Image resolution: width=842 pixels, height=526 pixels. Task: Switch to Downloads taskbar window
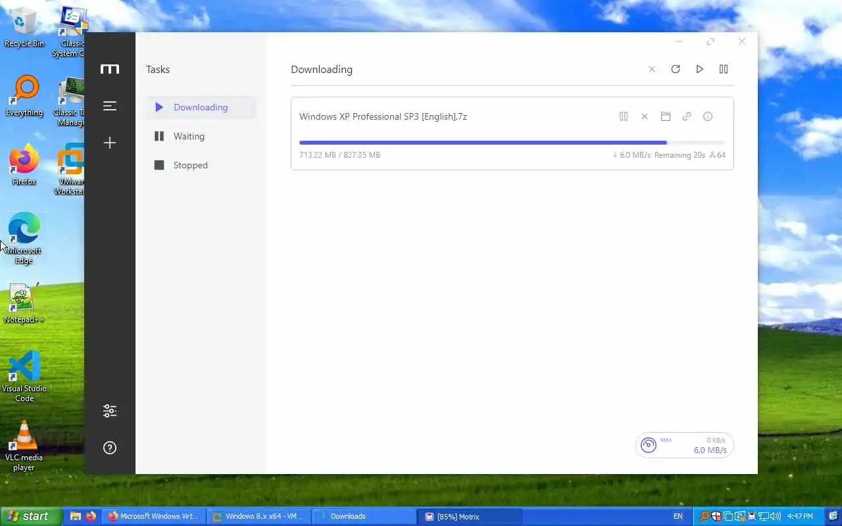pos(364,516)
